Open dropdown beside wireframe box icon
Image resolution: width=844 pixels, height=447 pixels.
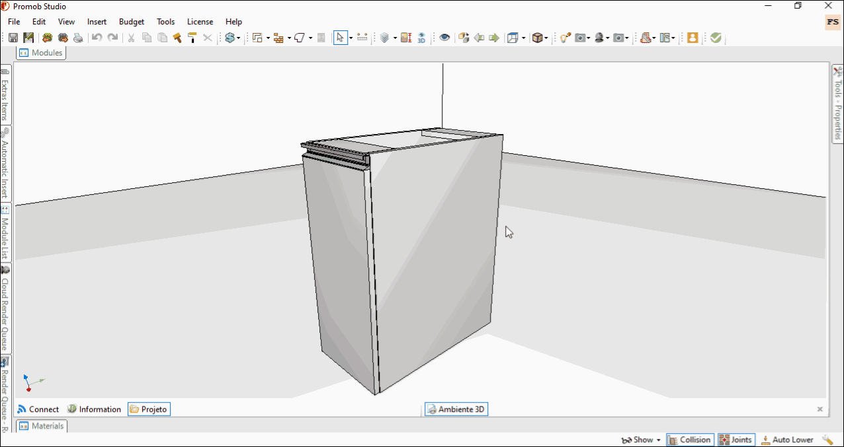tap(523, 38)
